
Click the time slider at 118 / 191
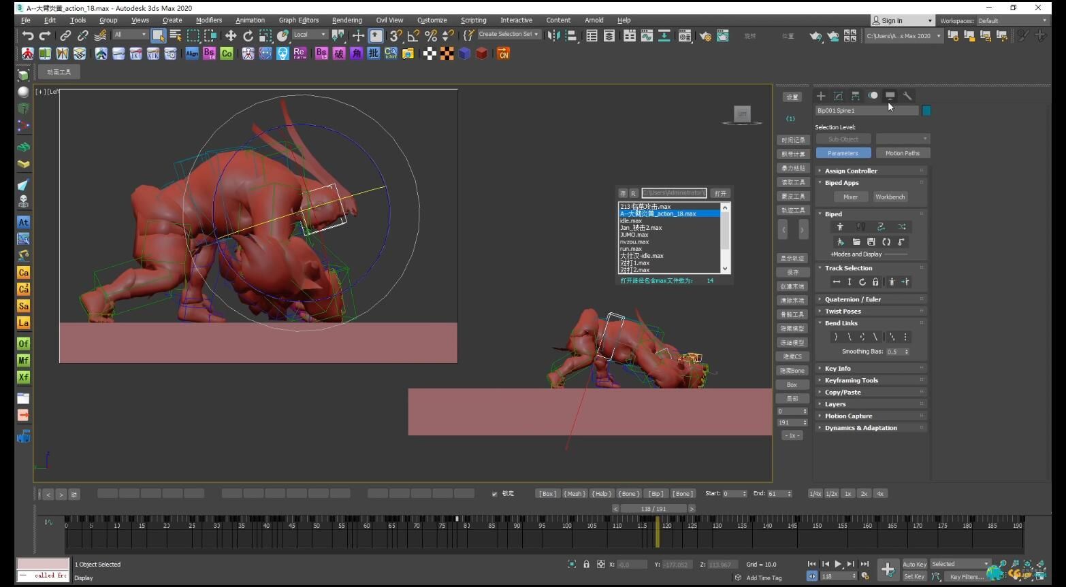653,509
